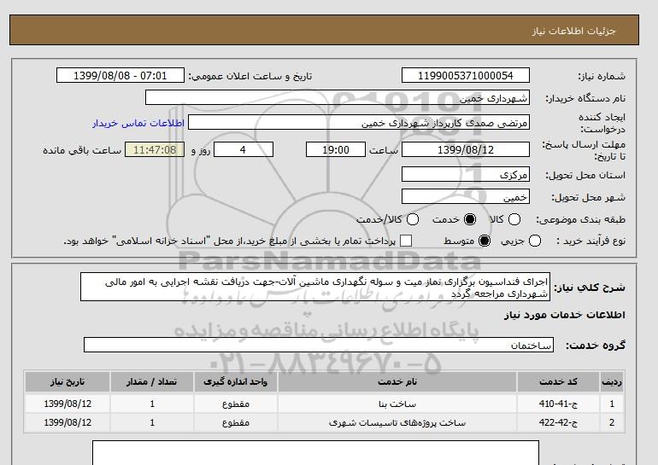Screen dimensions: 658x465
Task: Click the date 1399/08/12 in تاسیسات شهری row
Action: pos(68,422)
